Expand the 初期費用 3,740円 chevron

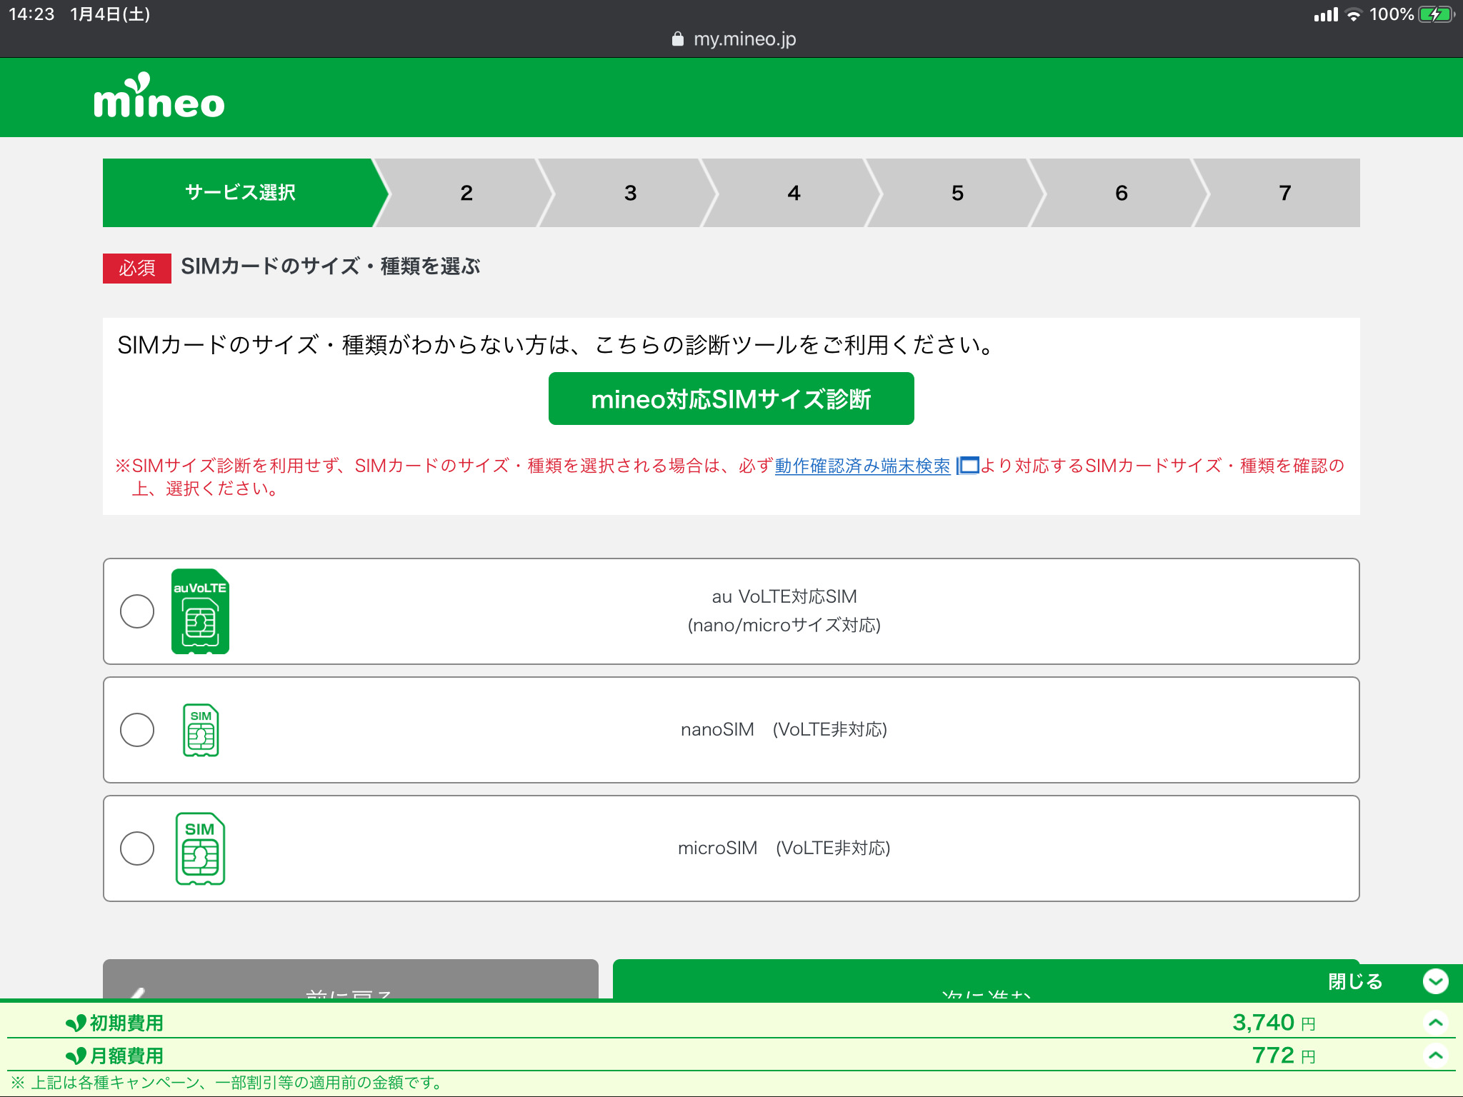click(x=1435, y=1023)
